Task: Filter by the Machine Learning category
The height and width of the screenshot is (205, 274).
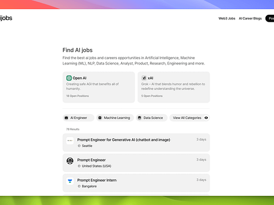Action: pyautogui.click(x=115, y=118)
